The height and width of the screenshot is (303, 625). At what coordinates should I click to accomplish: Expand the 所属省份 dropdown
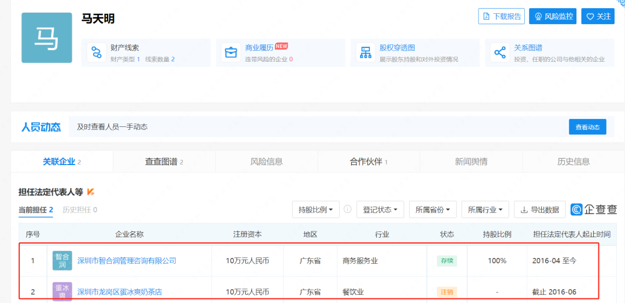(433, 210)
